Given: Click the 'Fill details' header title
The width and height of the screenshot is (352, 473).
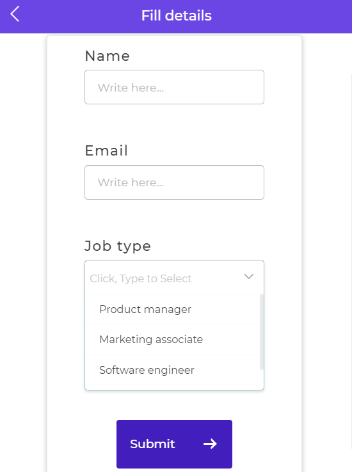Looking at the screenshot, I should point(177,16).
